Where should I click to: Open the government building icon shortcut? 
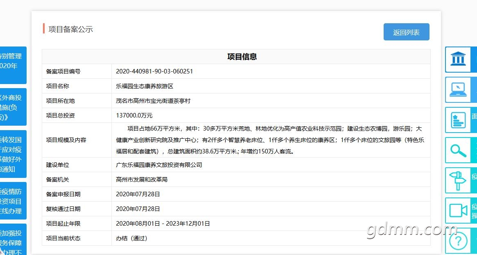[458, 60]
